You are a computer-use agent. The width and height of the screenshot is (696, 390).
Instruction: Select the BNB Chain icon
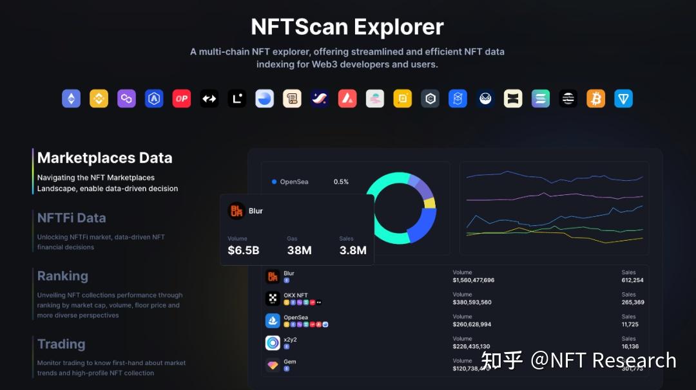point(99,98)
